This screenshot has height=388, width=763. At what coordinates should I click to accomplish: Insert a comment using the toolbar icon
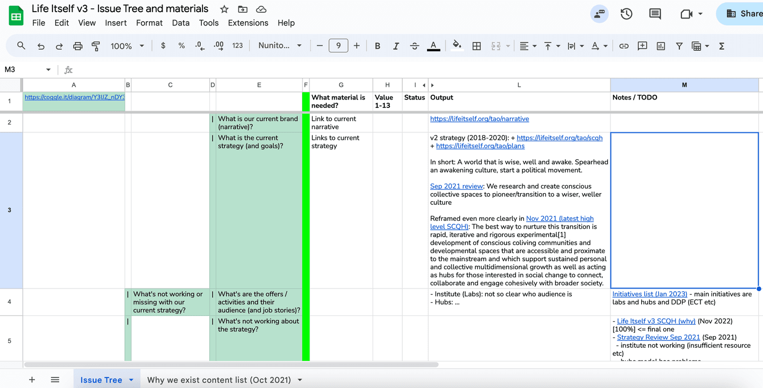(642, 46)
